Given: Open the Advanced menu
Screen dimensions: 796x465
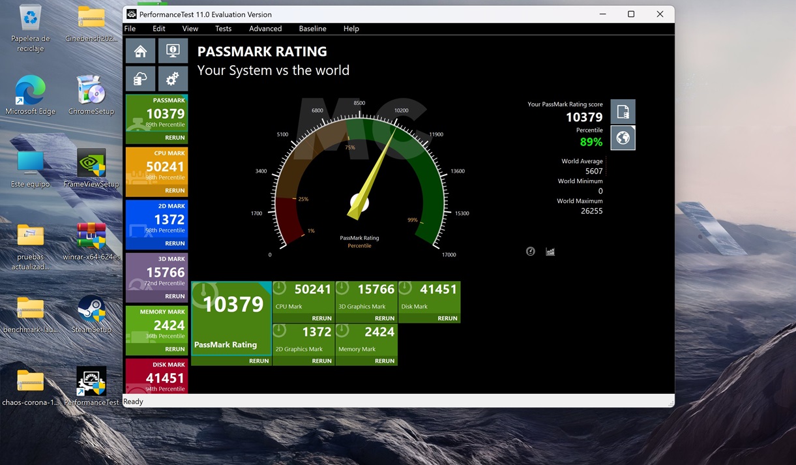Looking at the screenshot, I should (x=265, y=29).
